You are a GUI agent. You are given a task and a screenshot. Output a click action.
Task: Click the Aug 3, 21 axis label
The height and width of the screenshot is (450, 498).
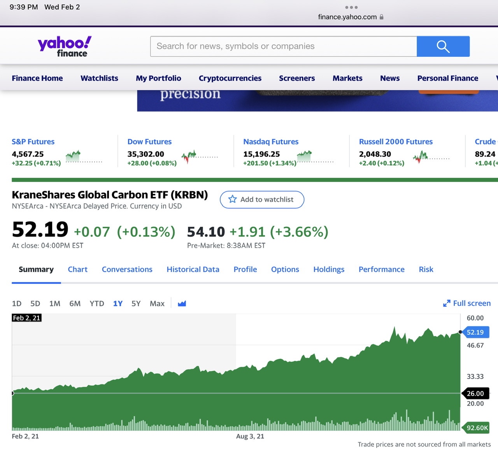pos(250,436)
